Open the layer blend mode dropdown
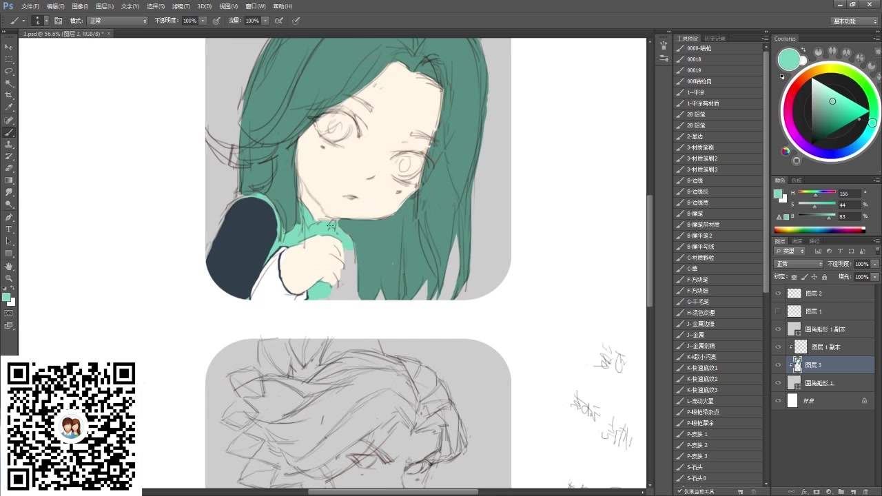The width and height of the screenshot is (882, 496). pyautogui.click(x=799, y=264)
